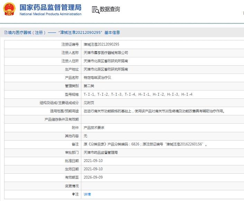Click 无 in 其他内容 row

85,136
